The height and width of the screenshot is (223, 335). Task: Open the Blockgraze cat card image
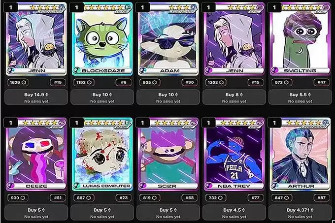click(x=102, y=39)
